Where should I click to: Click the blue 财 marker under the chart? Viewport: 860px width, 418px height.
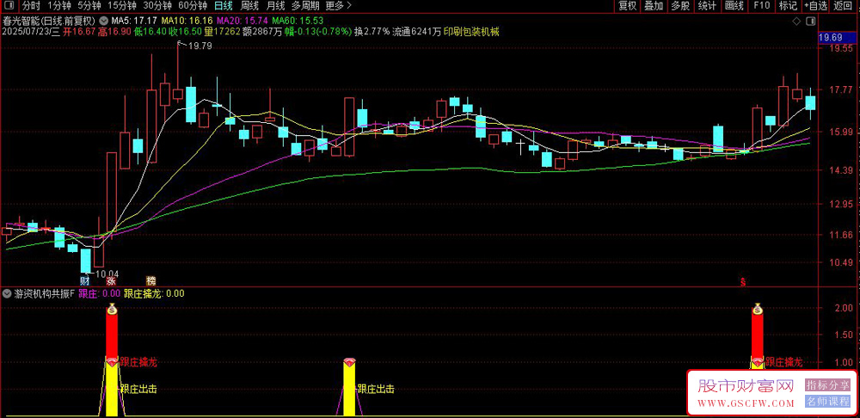click(x=85, y=281)
